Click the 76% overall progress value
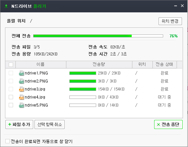Viewport: 188px width, 147px height. [174, 36]
